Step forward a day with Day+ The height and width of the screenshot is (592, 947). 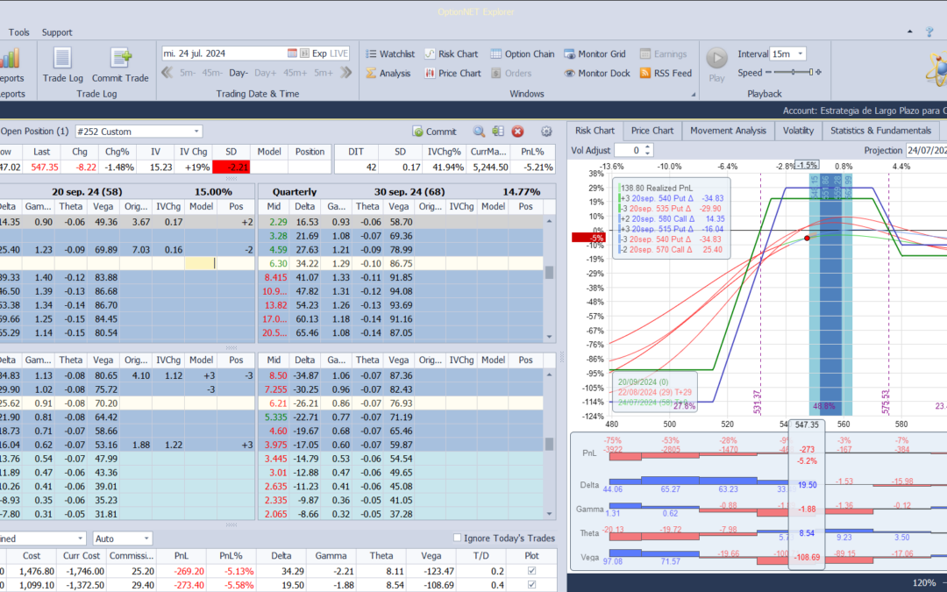[265, 73]
